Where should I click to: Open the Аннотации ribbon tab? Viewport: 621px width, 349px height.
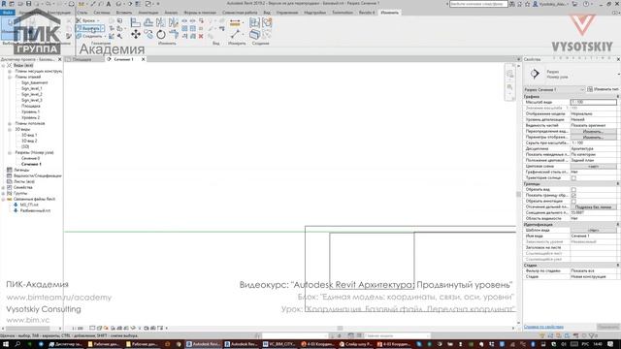[148, 13]
